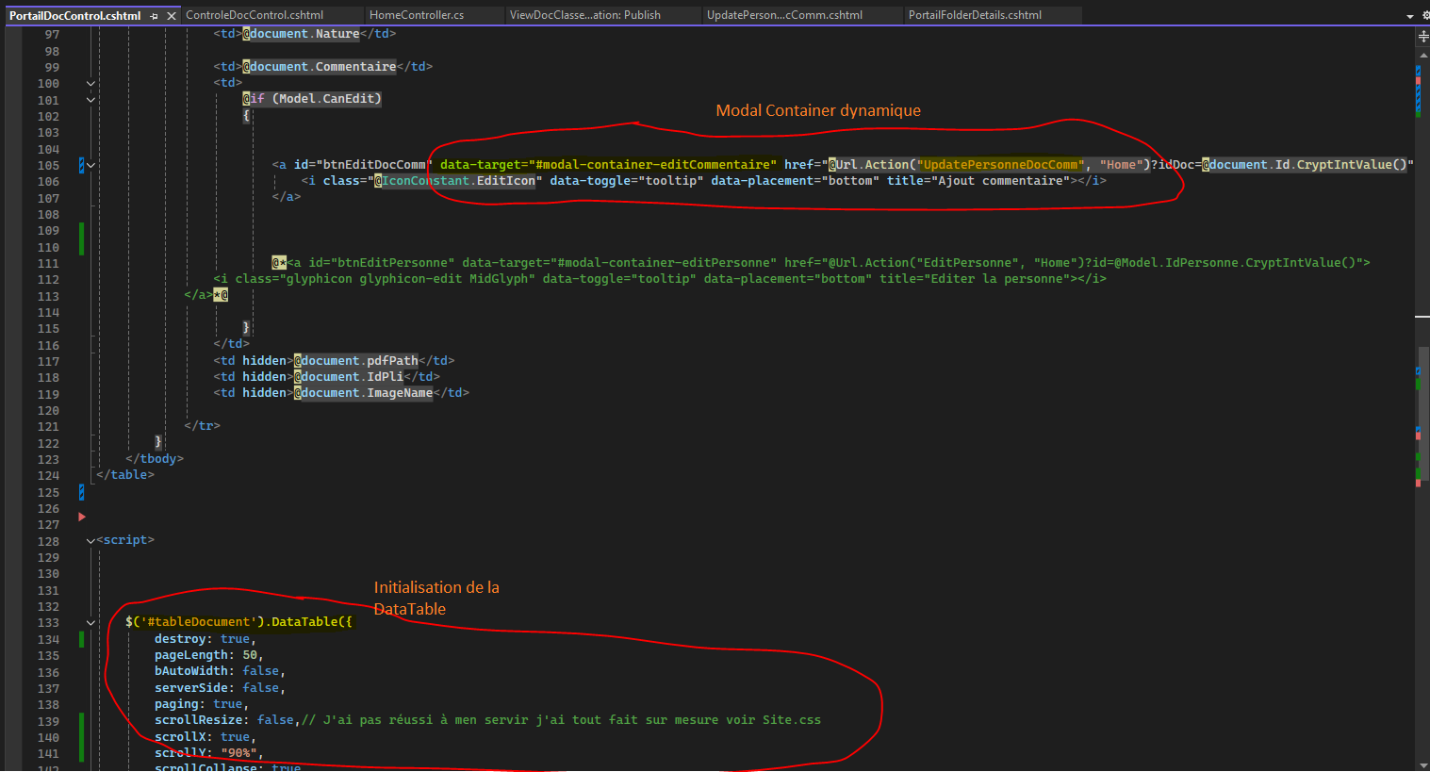This screenshot has height=772, width=1430.
Task: Click on '@document.IdPli' expression
Action: point(349,377)
